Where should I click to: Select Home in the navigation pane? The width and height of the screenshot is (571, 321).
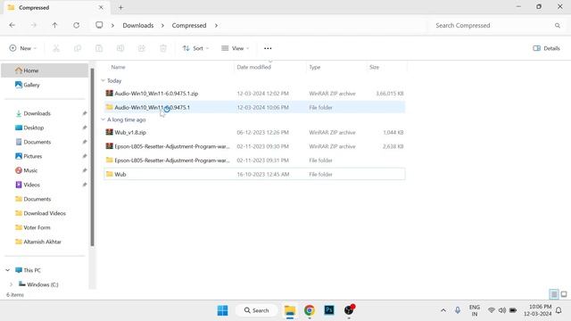tap(45, 70)
